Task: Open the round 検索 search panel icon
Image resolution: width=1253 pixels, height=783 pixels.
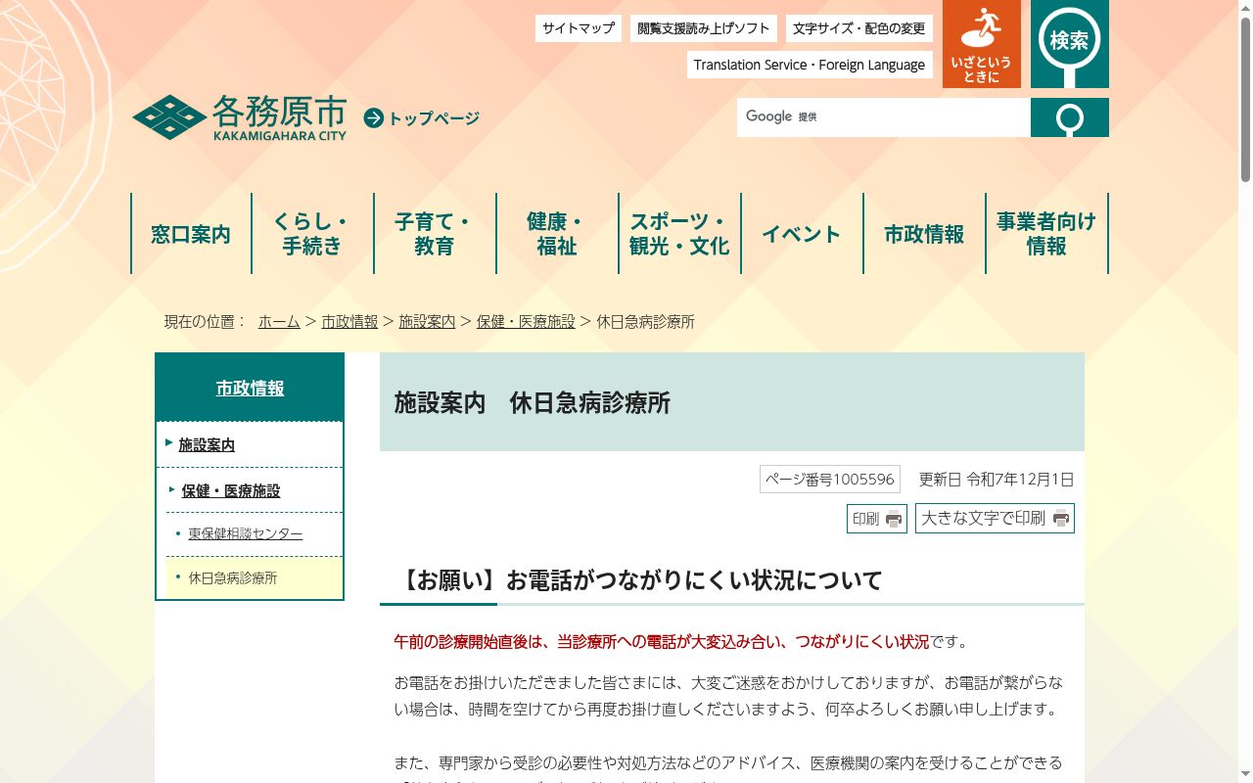Action: click(x=1069, y=44)
